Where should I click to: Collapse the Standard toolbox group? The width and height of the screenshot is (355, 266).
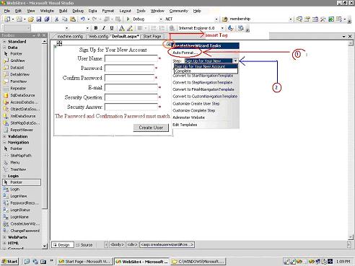coord(4,42)
